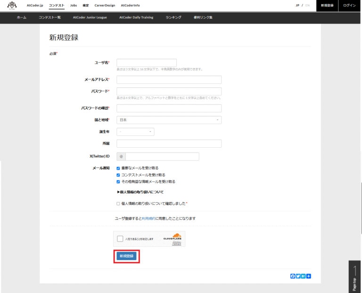The height and width of the screenshot is (293, 362).
Task: Expand 個人情報の取り扱いについて section
Action: [140, 192]
